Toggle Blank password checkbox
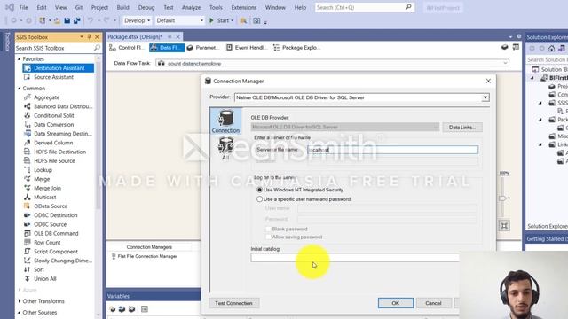This screenshot has height=319, width=568. [x=268, y=229]
